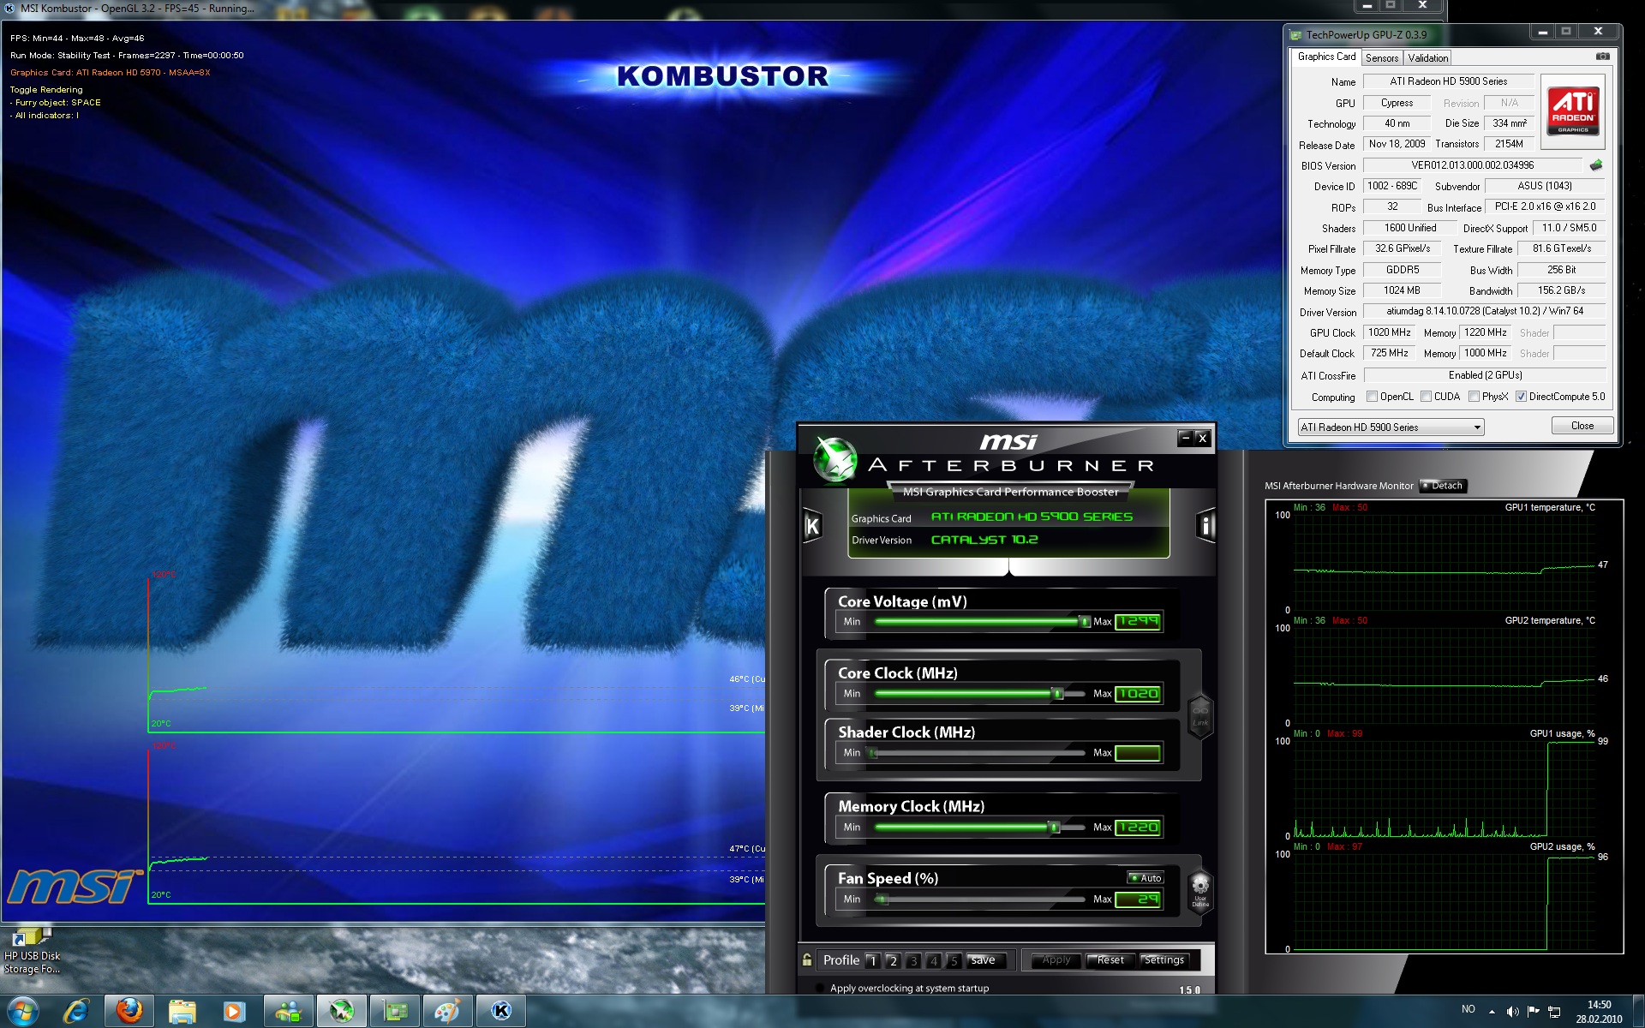Click the Kombustor window title icon
Screen dimensions: 1645x1028
pyautogui.click(x=9, y=8)
